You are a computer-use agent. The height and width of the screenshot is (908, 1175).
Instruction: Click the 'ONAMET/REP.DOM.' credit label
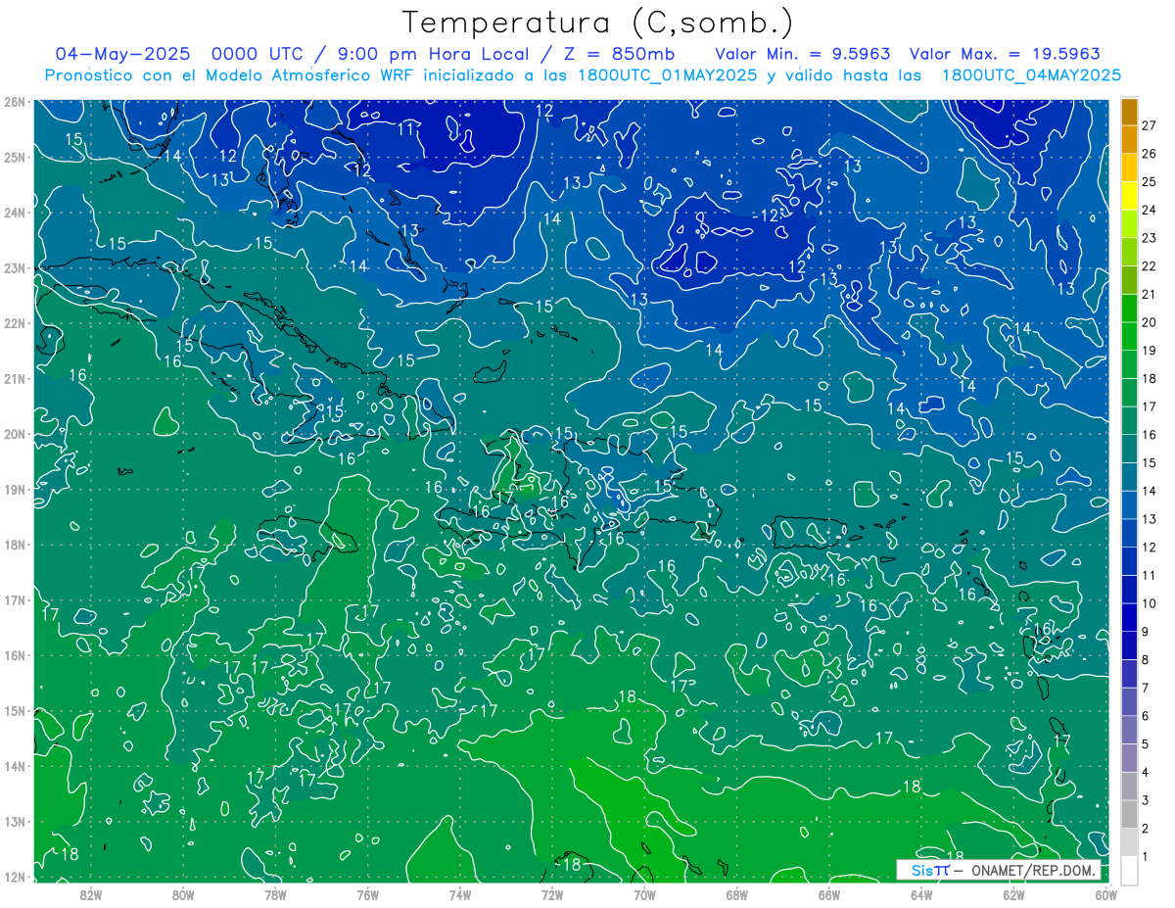click(x=1034, y=870)
